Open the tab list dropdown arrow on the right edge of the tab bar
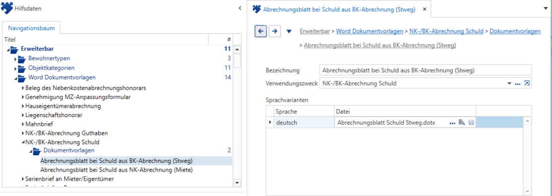The width and height of the screenshot is (552, 196). tap(546, 9)
